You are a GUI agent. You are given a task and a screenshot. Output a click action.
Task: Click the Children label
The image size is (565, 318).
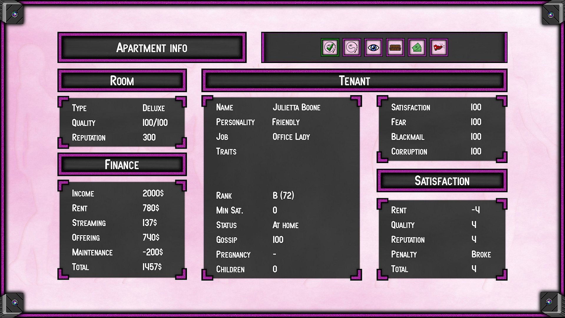click(231, 269)
